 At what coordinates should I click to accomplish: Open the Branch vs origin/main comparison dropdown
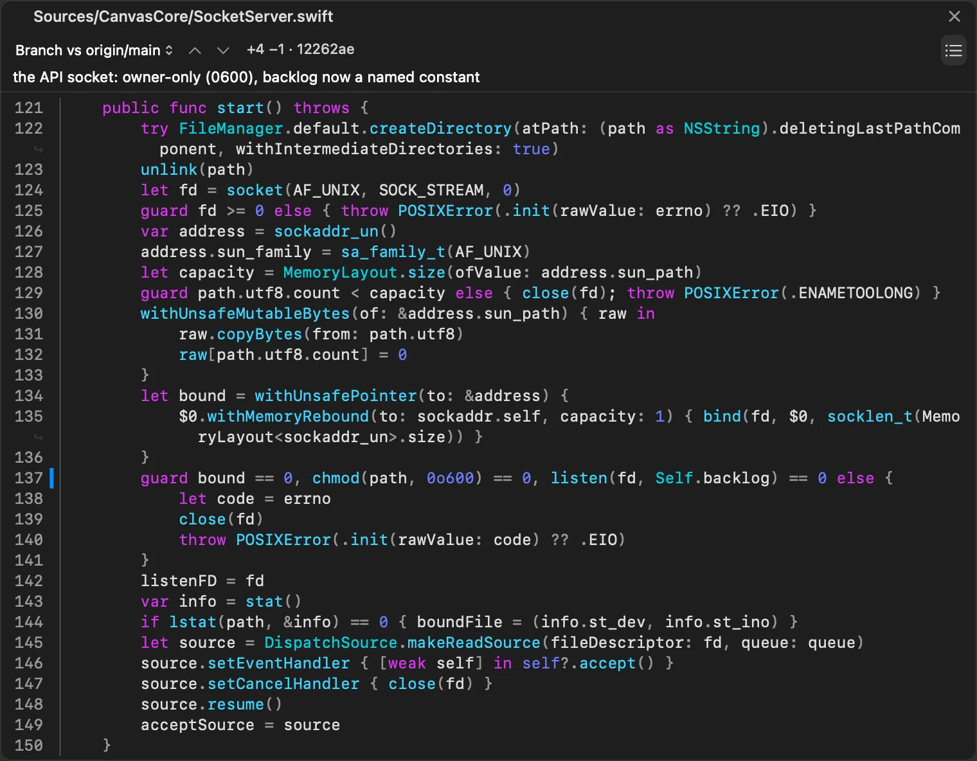pyautogui.click(x=94, y=50)
